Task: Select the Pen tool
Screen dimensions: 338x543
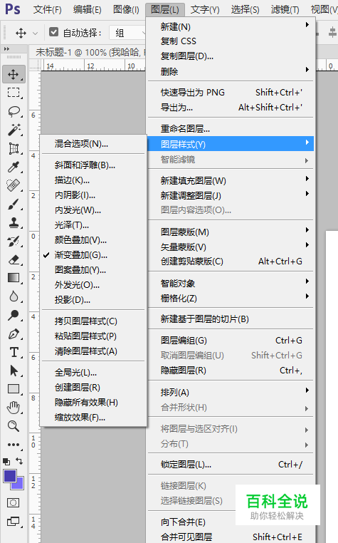Action: pyautogui.click(x=14, y=333)
